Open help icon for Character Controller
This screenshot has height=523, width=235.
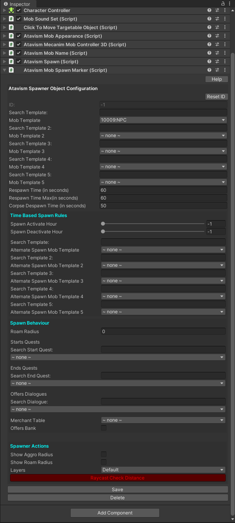point(210,10)
